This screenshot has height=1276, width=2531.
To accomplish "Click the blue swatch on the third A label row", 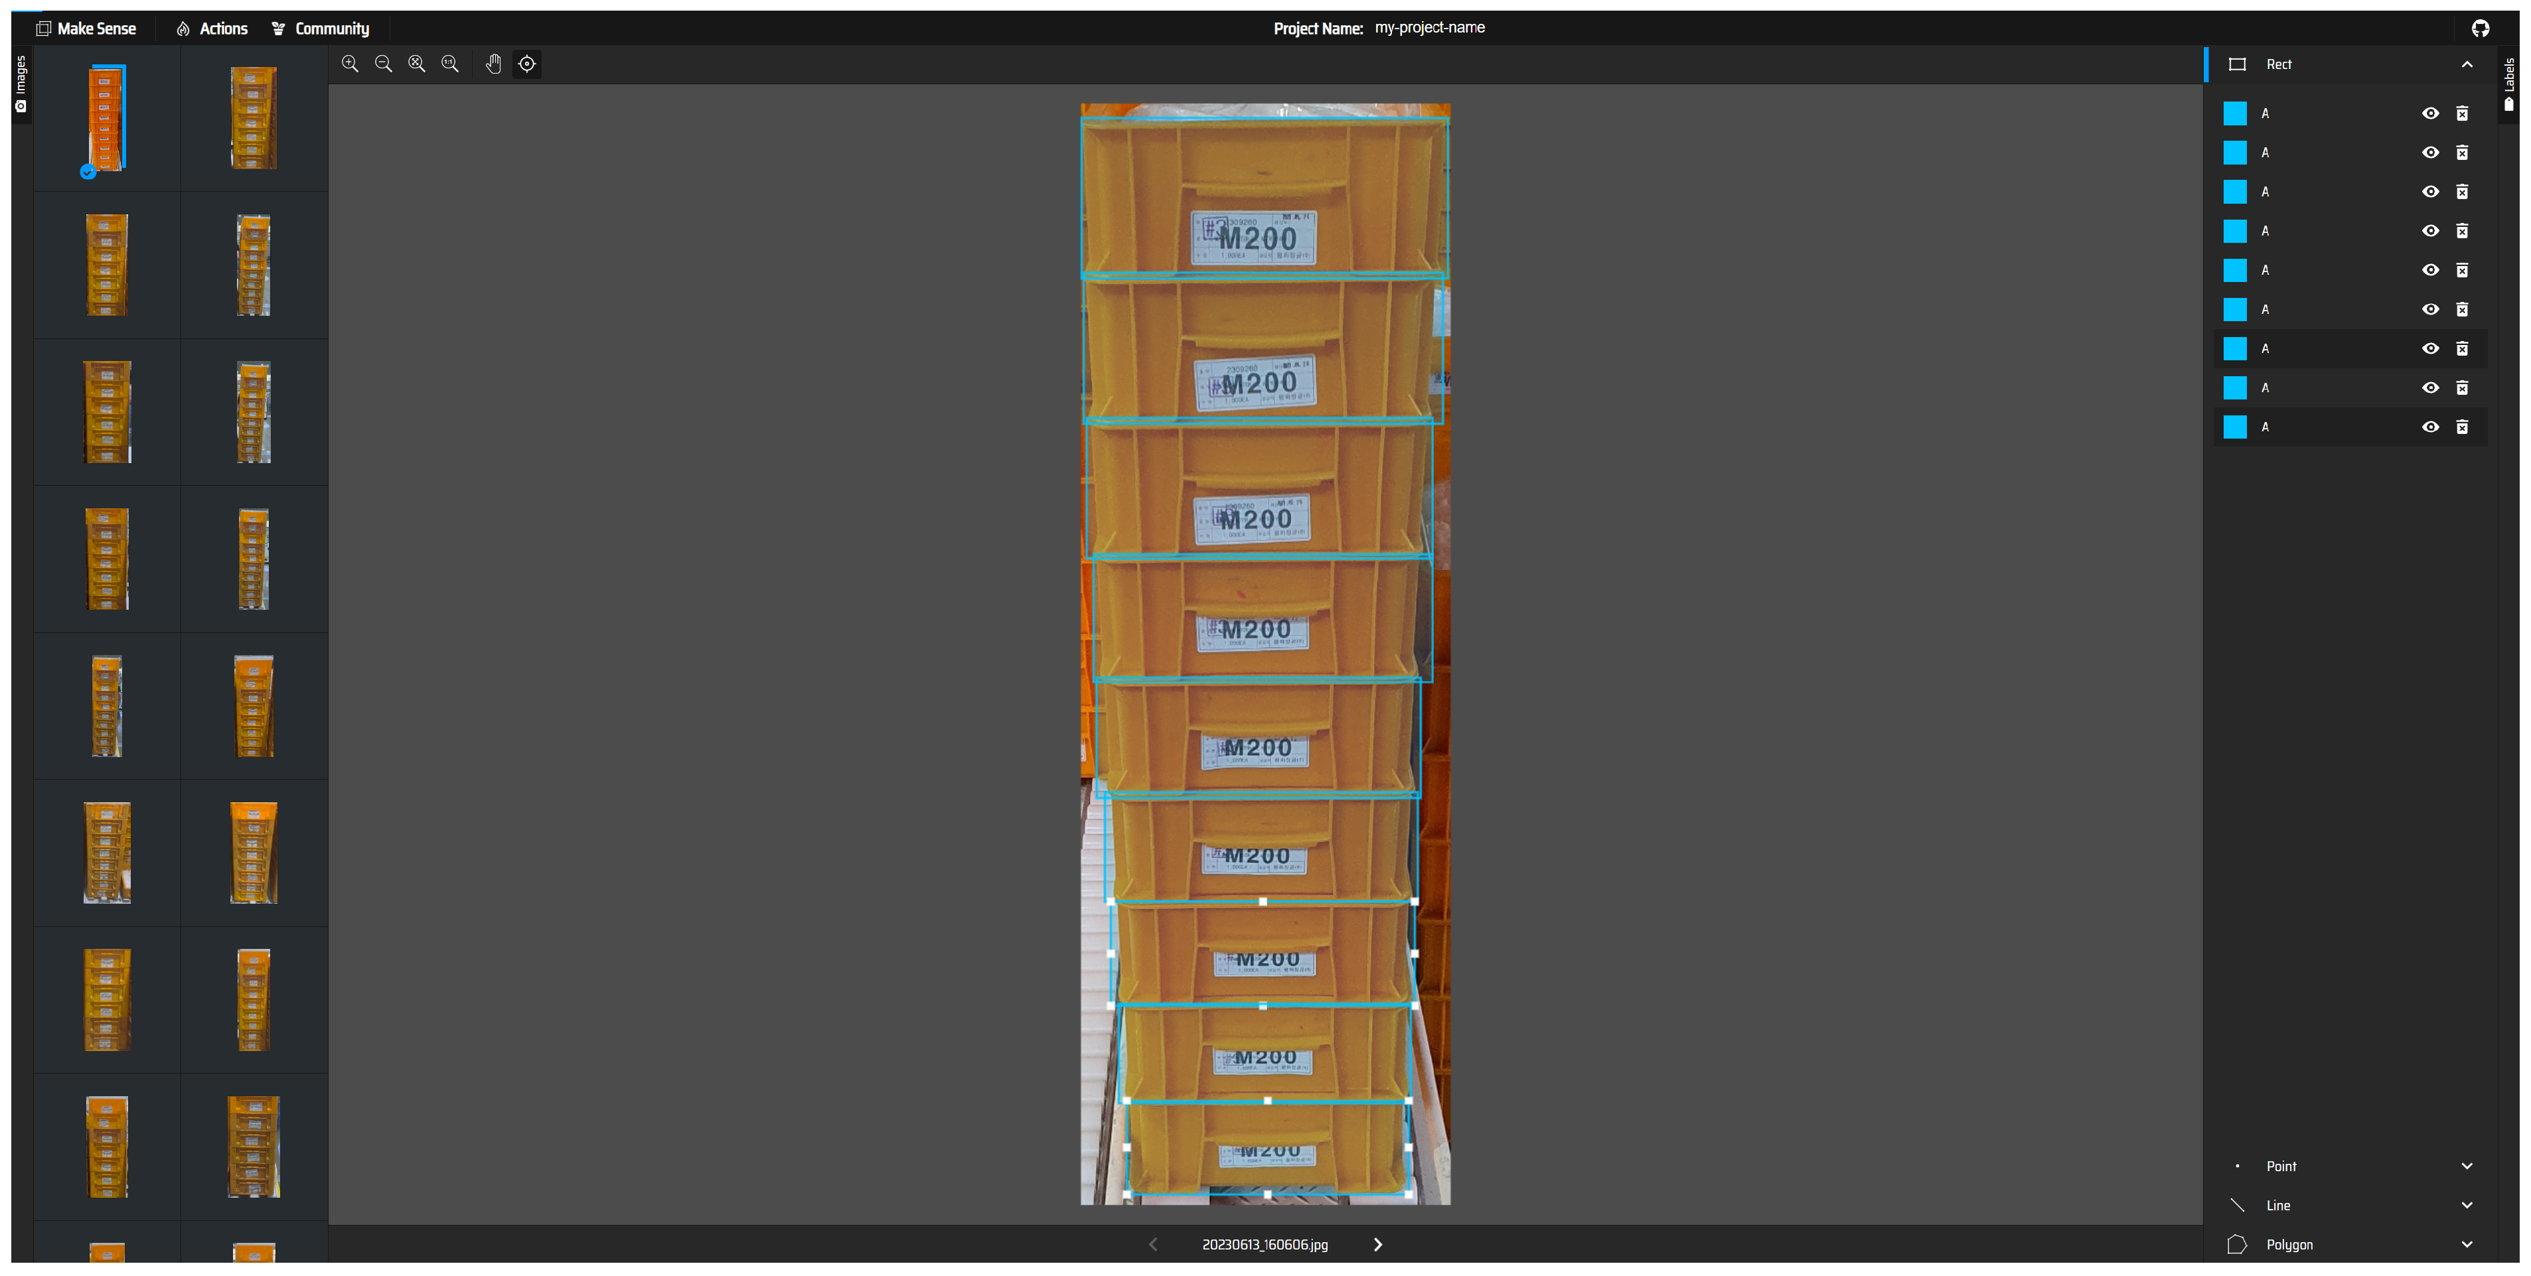I will (x=2235, y=192).
